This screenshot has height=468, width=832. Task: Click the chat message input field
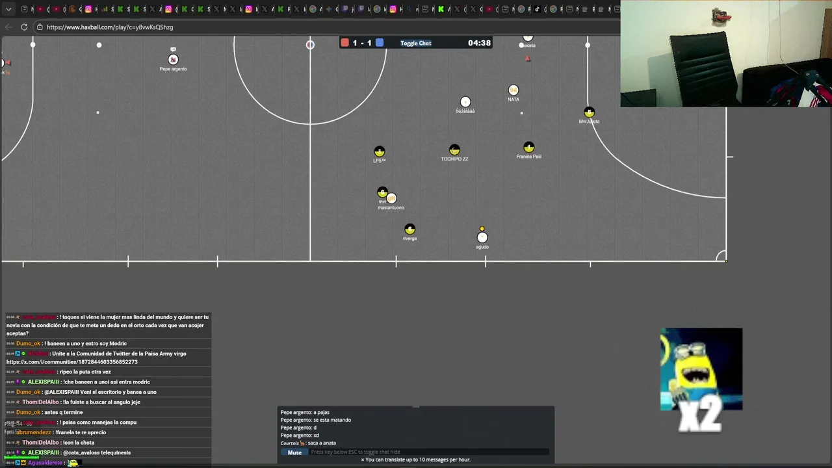pos(429,452)
